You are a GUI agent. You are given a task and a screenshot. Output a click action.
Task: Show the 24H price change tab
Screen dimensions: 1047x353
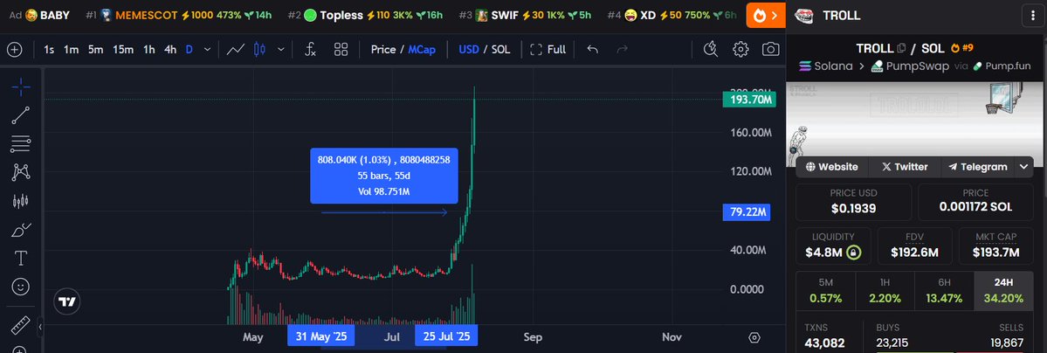(x=1003, y=292)
